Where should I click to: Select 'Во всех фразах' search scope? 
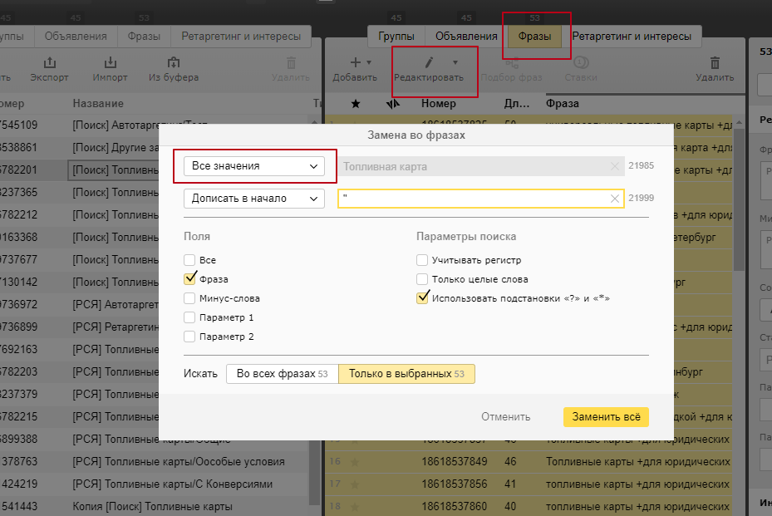tap(282, 374)
